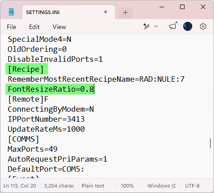Click UTF-8 encoding indicator
Viewport: 214px width, 193px height.
[192, 186]
